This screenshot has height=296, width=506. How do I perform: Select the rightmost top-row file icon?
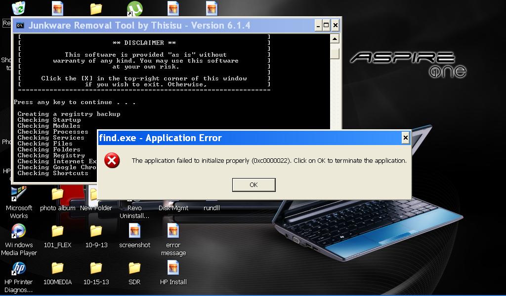211,8
